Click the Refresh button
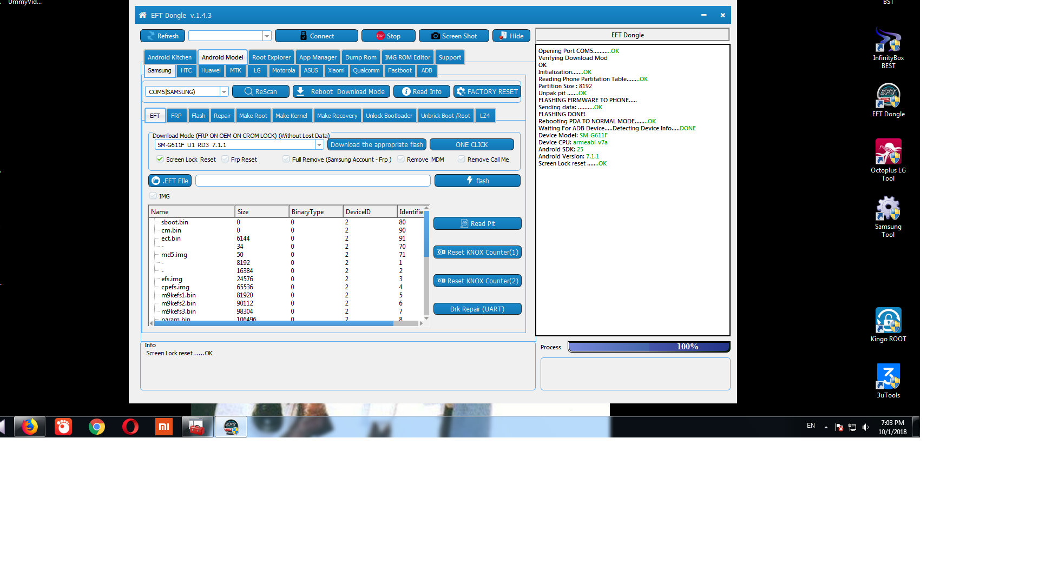This screenshot has height=584, width=1039. (x=162, y=36)
